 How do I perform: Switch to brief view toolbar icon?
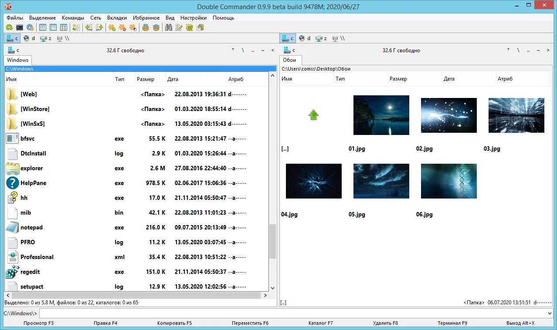click(43, 27)
